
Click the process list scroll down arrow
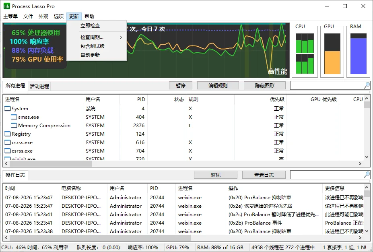[367, 157]
